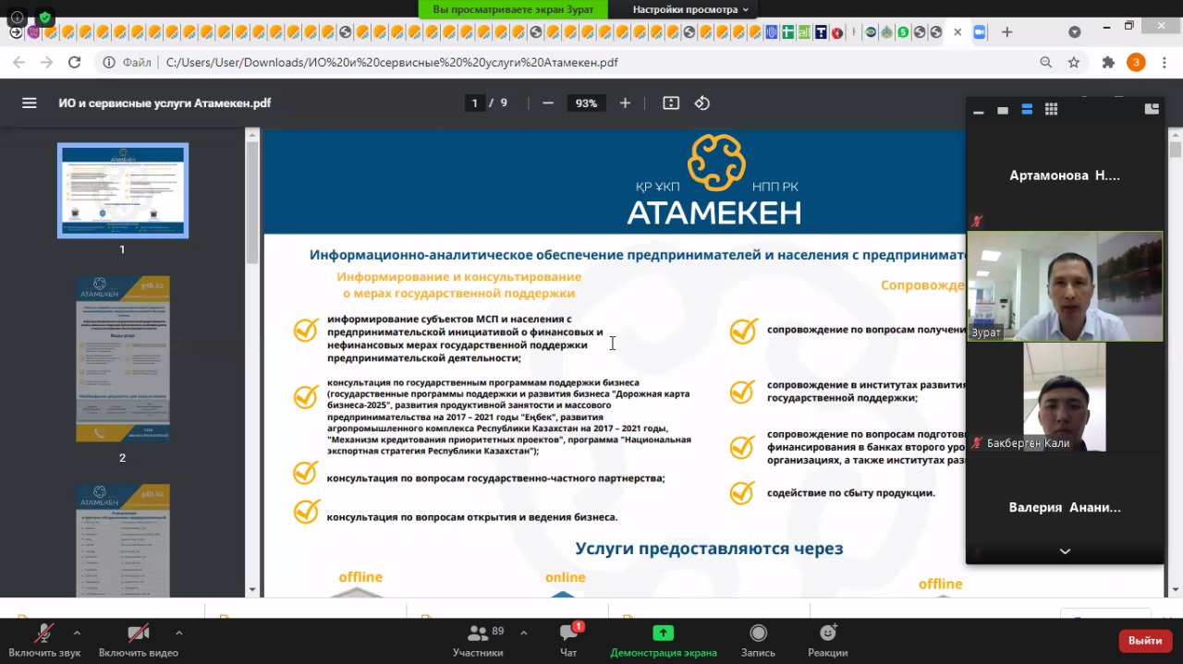View site information for the file URL
The image size is (1183, 664).
(109, 63)
